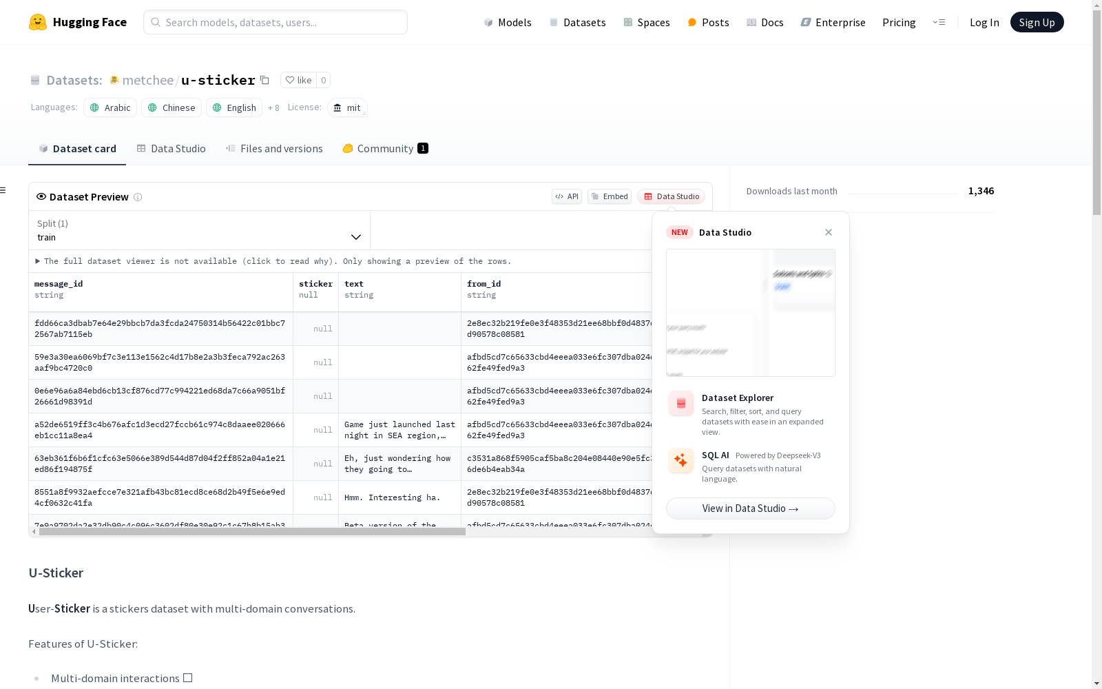Click the Downloads last month count 1,346

coord(981,191)
